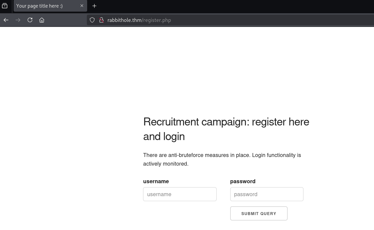Open Firefox View from the tab bar
Screen dimensions: 374x230
(x=5, y=6)
